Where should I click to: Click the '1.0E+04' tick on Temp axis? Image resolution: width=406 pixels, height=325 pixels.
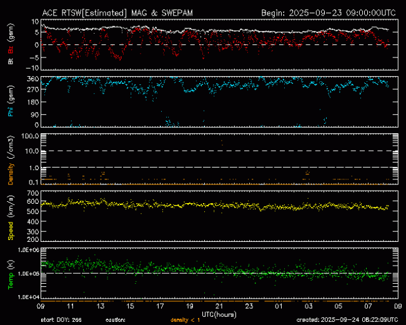pyautogui.click(x=29, y=297)
